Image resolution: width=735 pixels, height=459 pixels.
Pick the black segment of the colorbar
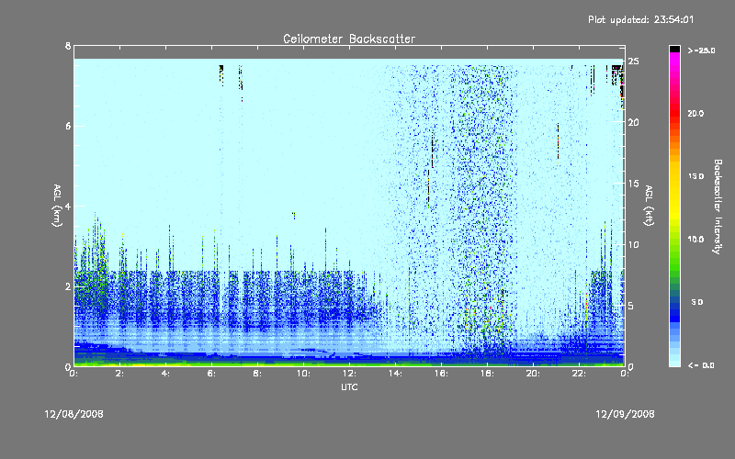point(674,49)
